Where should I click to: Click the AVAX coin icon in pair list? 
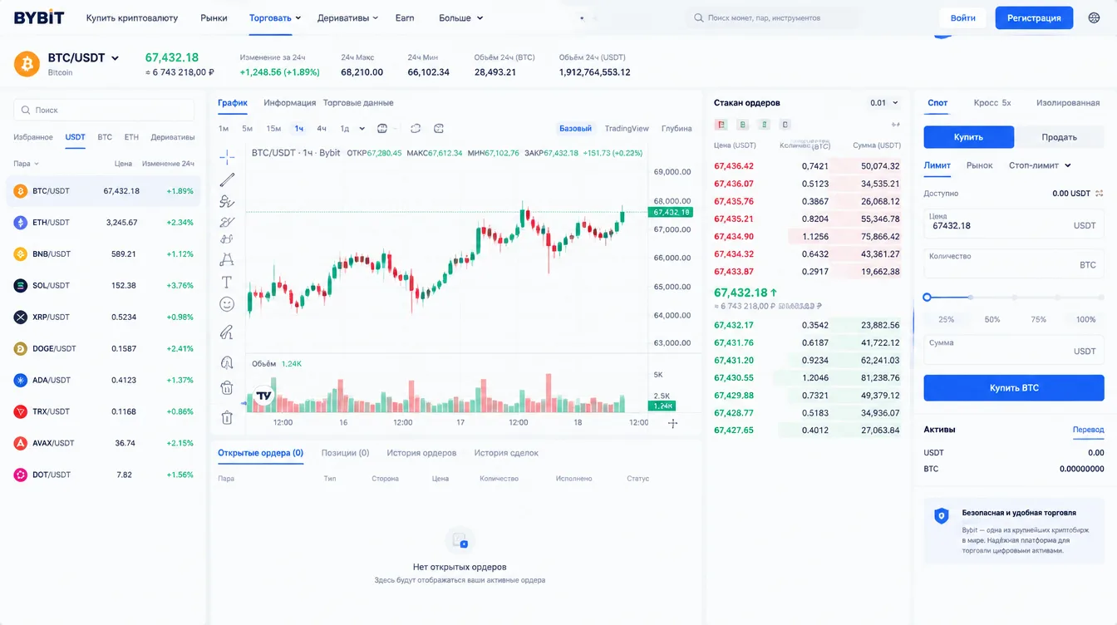coord(21,444)
